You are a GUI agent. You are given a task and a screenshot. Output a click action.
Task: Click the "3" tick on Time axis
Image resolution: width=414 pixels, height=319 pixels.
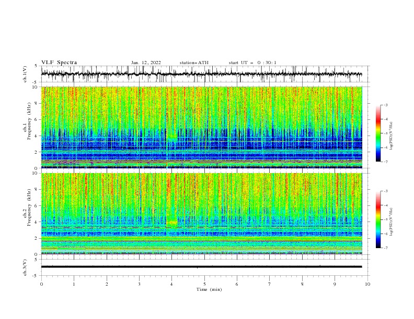(139, 284)
